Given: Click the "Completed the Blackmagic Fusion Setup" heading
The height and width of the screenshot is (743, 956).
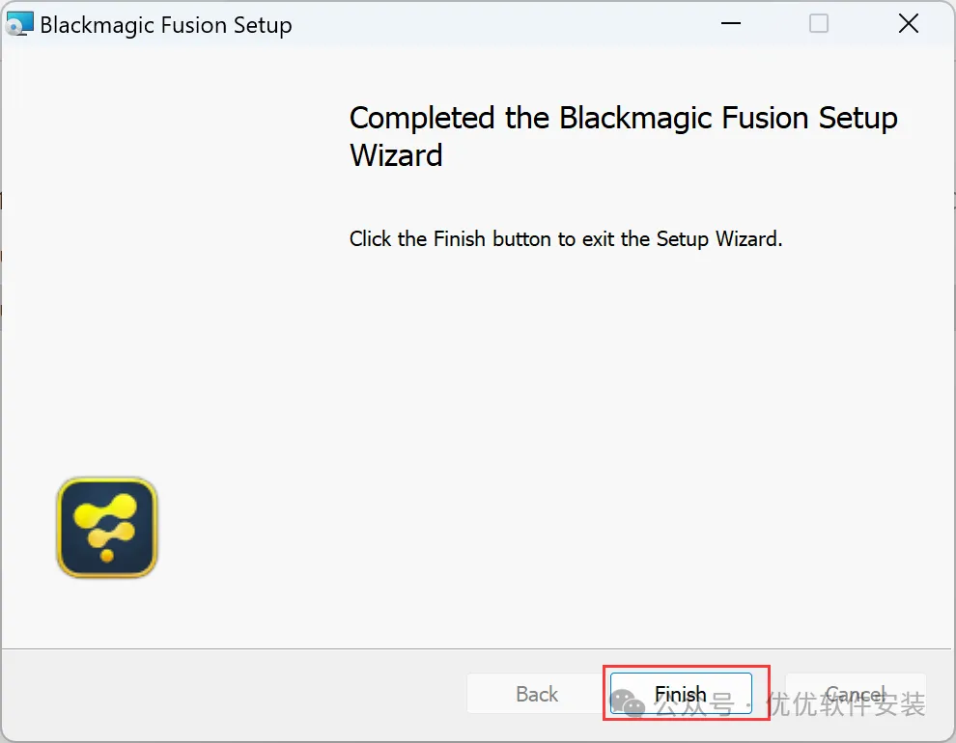Looking at the screenshot, I should point(623,118).
